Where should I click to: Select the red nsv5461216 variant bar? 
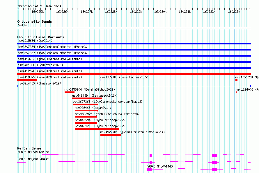tap(97, 129)
